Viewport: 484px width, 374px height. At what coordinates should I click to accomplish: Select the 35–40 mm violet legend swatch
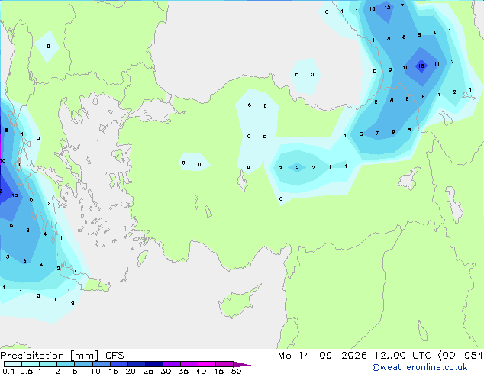coord(189,364)
